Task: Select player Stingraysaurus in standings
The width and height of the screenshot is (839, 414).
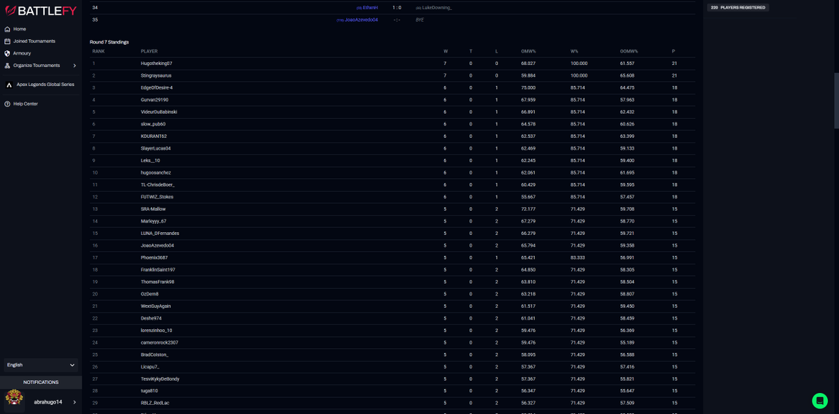Action: click(156, 76)
